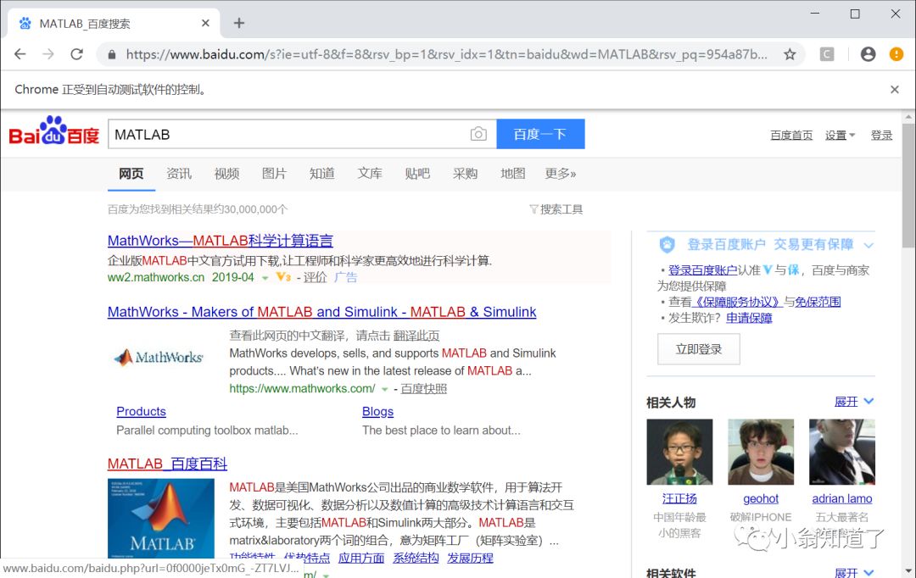
Task: Click the 广告 label link
Action: (345, 277)
